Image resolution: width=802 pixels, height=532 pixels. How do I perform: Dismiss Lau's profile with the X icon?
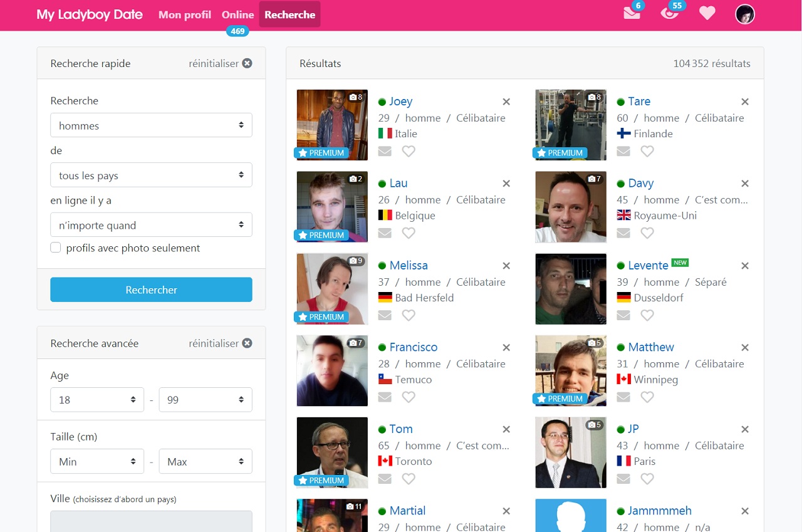[506, 184]
